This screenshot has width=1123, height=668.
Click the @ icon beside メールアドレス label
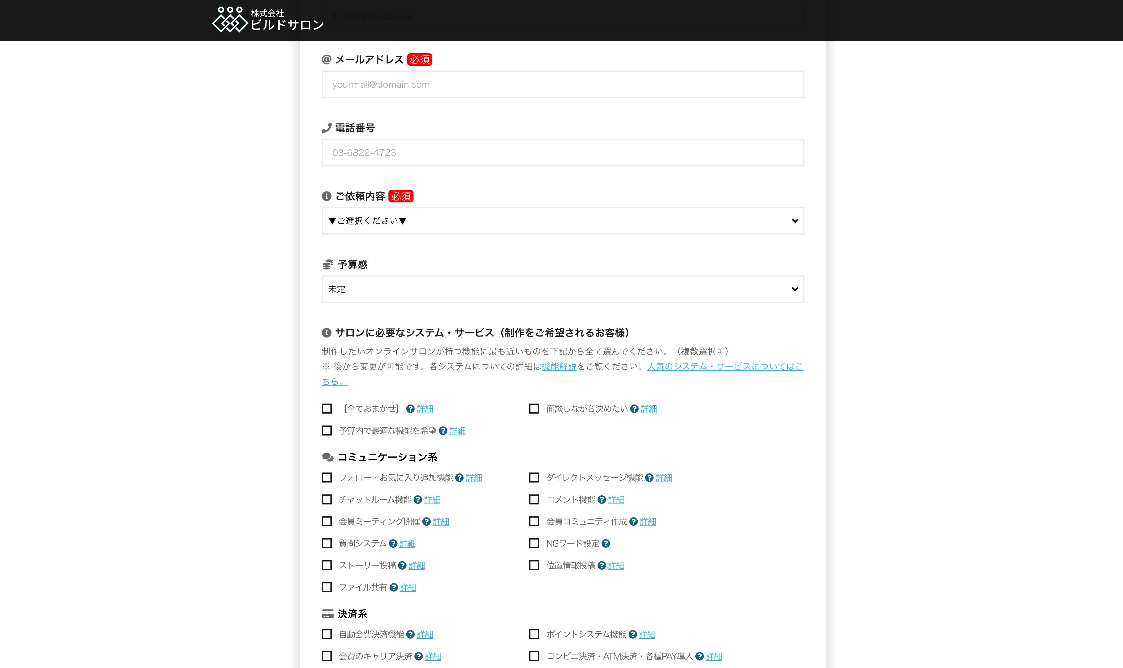click(326, 59)
